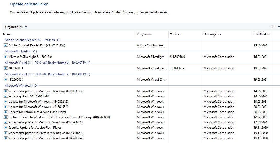Click icon of Adobe Acrobat Reader DC update
The height and width of the screenshot is (143, 280).
pos(6,45)
